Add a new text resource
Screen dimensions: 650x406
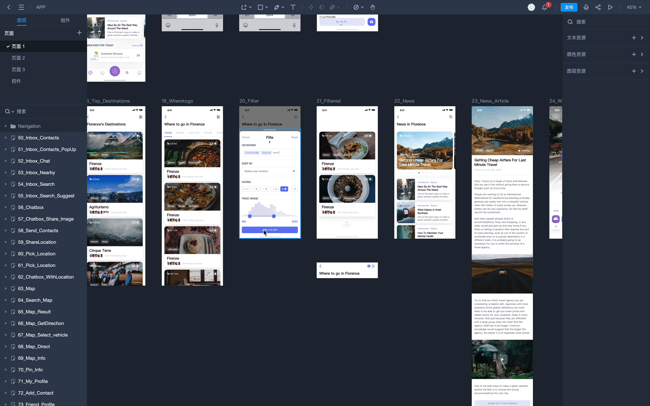(634, 38)
